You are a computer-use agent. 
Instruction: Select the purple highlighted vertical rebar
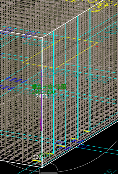pos(41,100)
